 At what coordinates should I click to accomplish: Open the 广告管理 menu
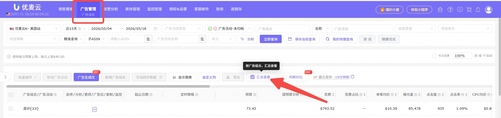point(88,9)
